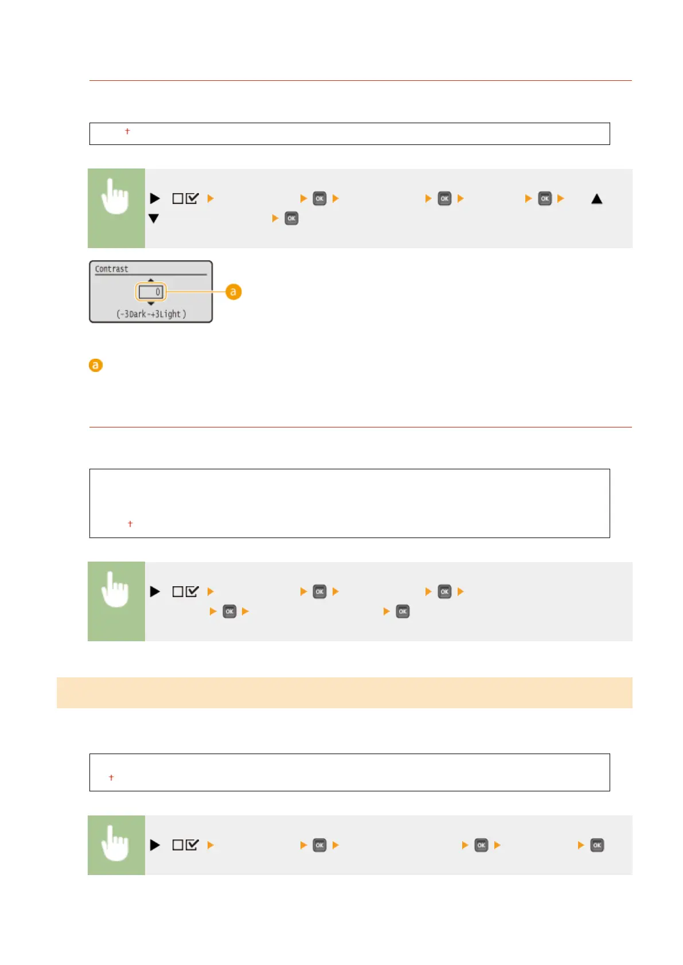Click menu checkbox icon in bottom steps panel
683x965 pixels.
point(185,845)
